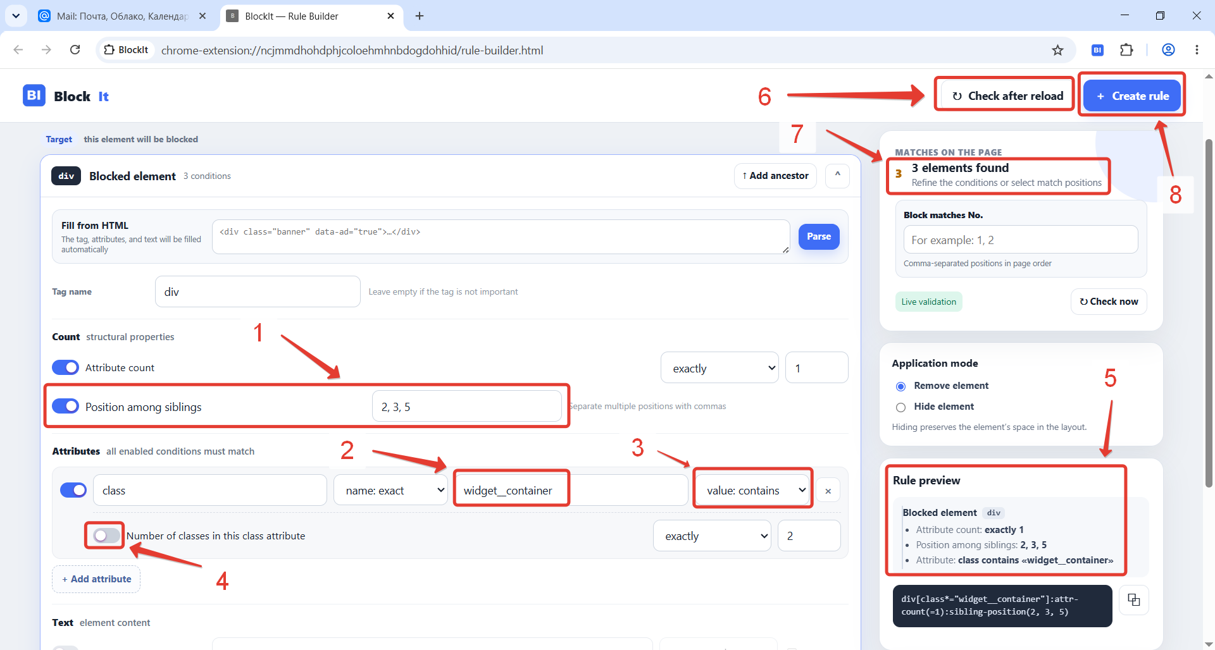The height and width of the screenshot is (650, 1215).
Task: Disable the class attribute condition switch
Action: [73, 490]
